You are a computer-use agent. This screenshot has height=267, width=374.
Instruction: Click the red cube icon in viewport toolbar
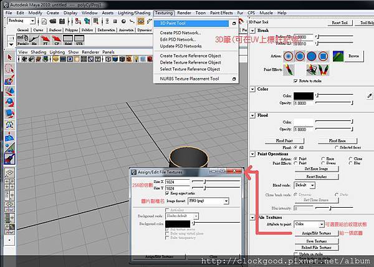[150, 59]
